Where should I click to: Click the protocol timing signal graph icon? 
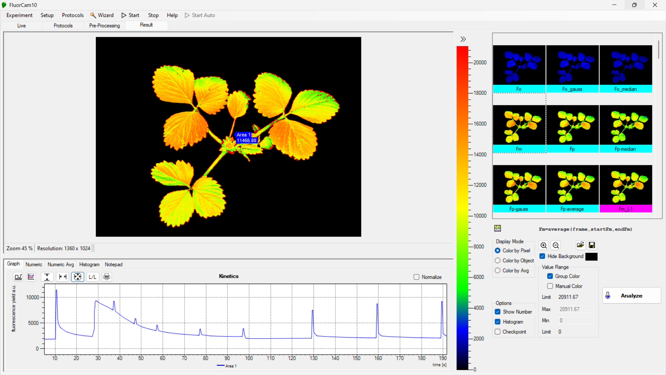[x=18, y=277]
